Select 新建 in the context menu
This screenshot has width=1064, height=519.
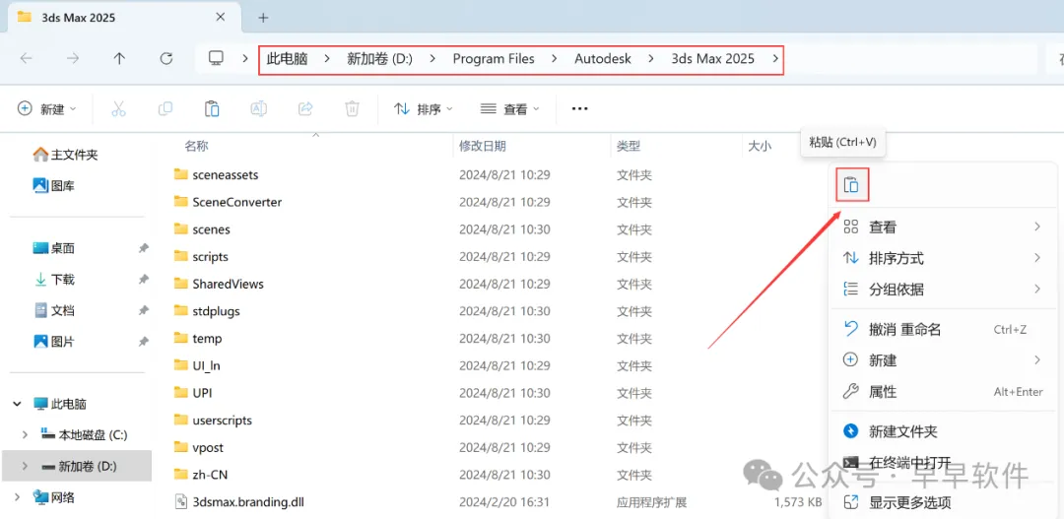[942, 360]
